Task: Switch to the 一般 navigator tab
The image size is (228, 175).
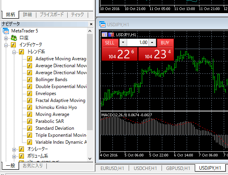Action: [x=10, y=166]
